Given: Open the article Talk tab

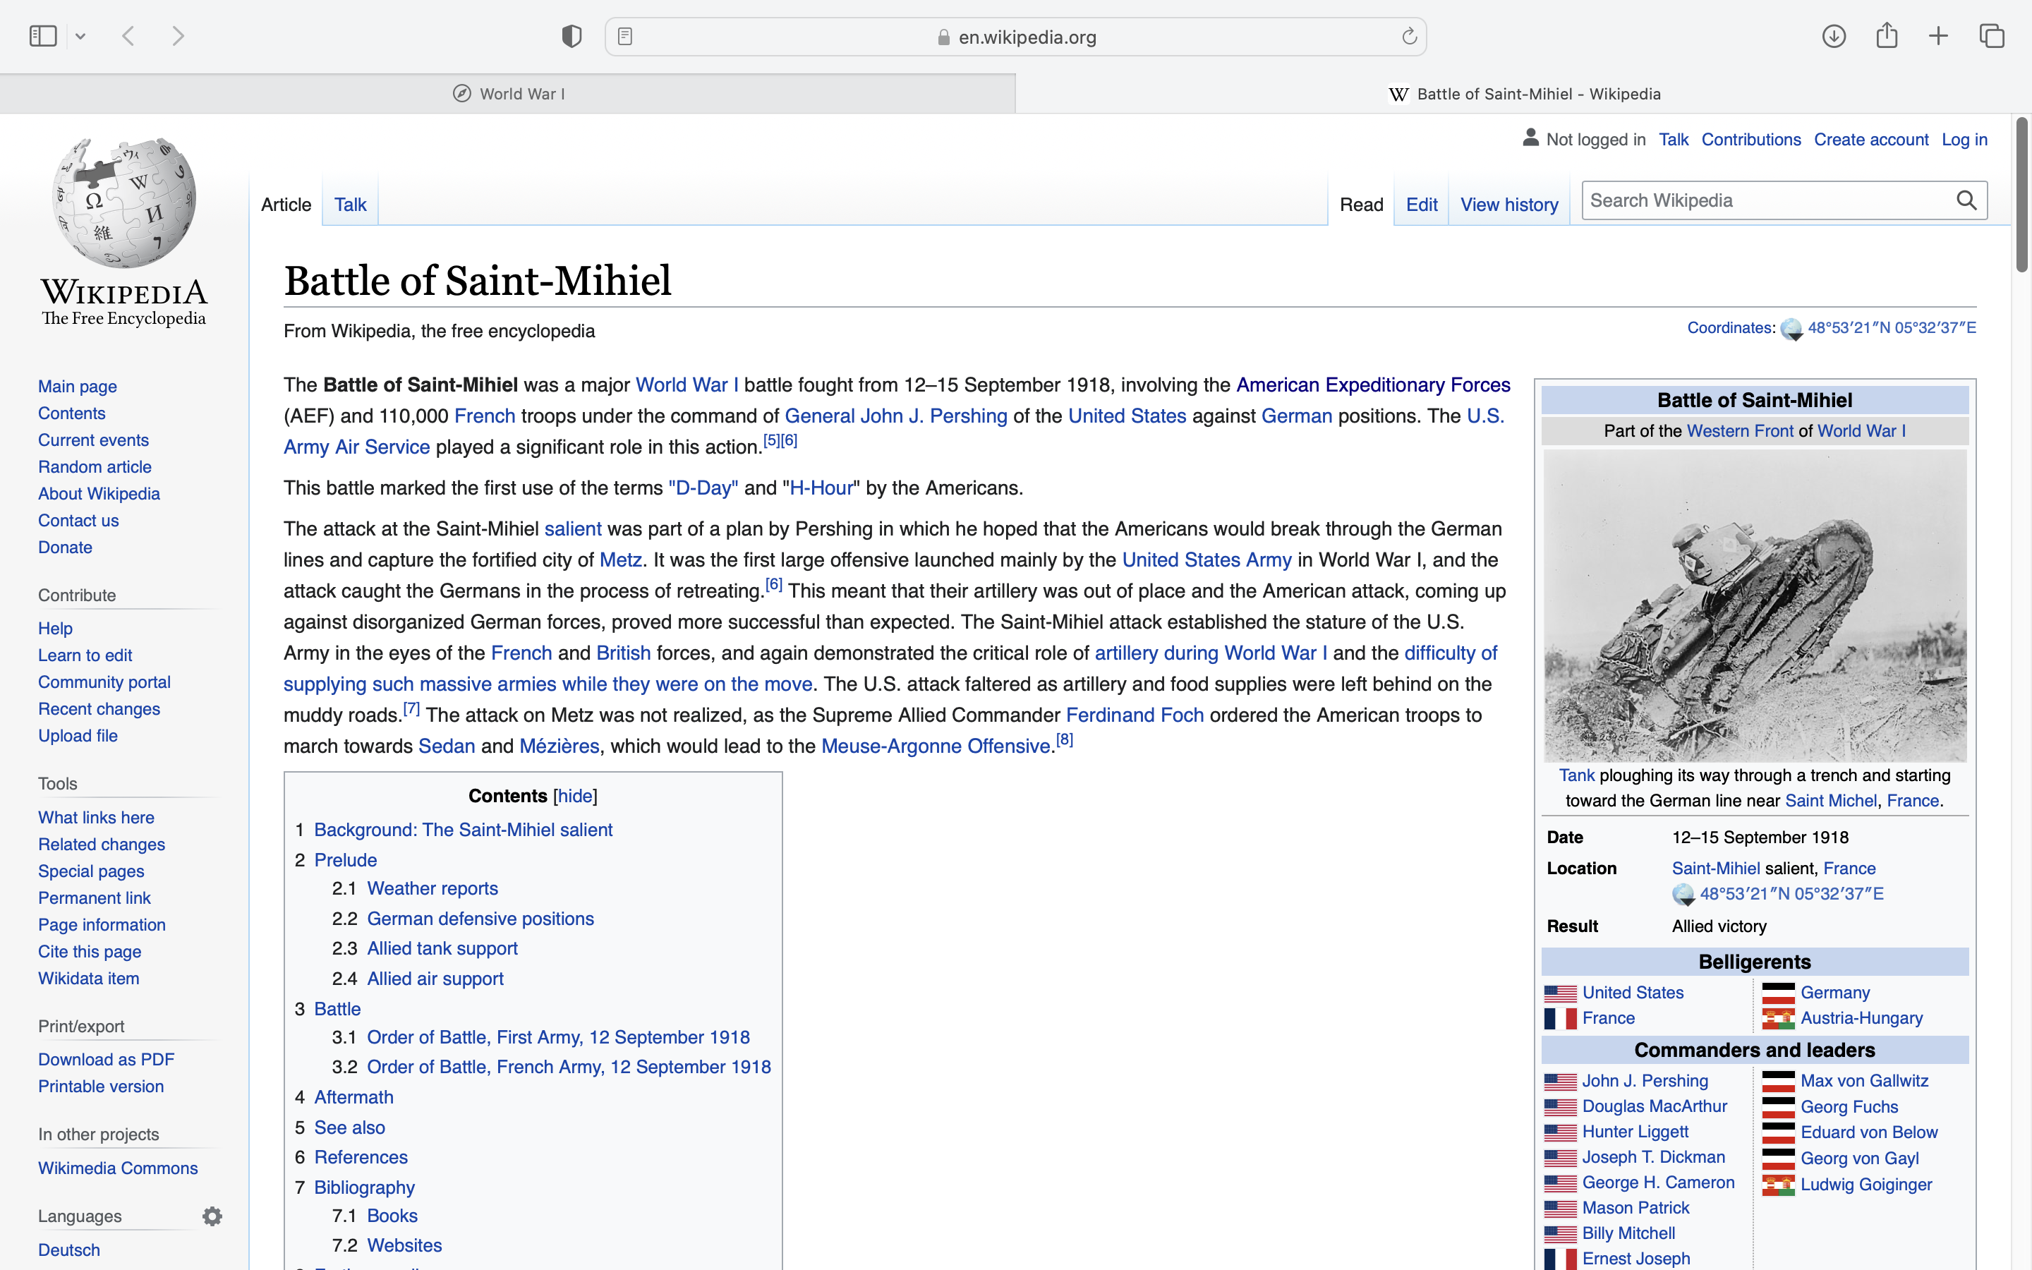Looking at the screenshot, I should tap(350, 204).
